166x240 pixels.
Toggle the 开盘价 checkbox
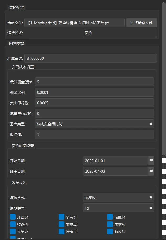[x=13, y=217]
